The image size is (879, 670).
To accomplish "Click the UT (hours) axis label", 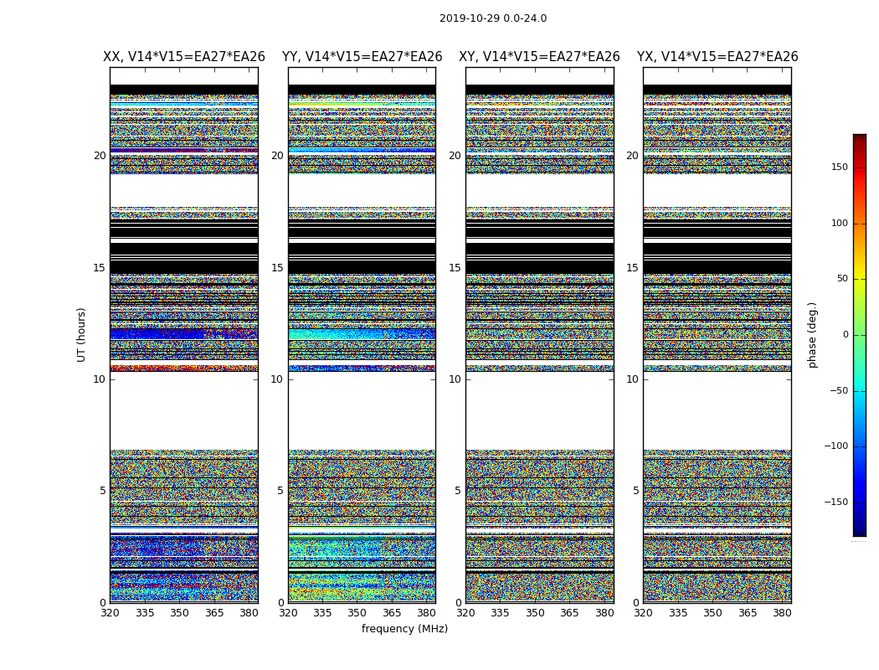I will (81, 335).
